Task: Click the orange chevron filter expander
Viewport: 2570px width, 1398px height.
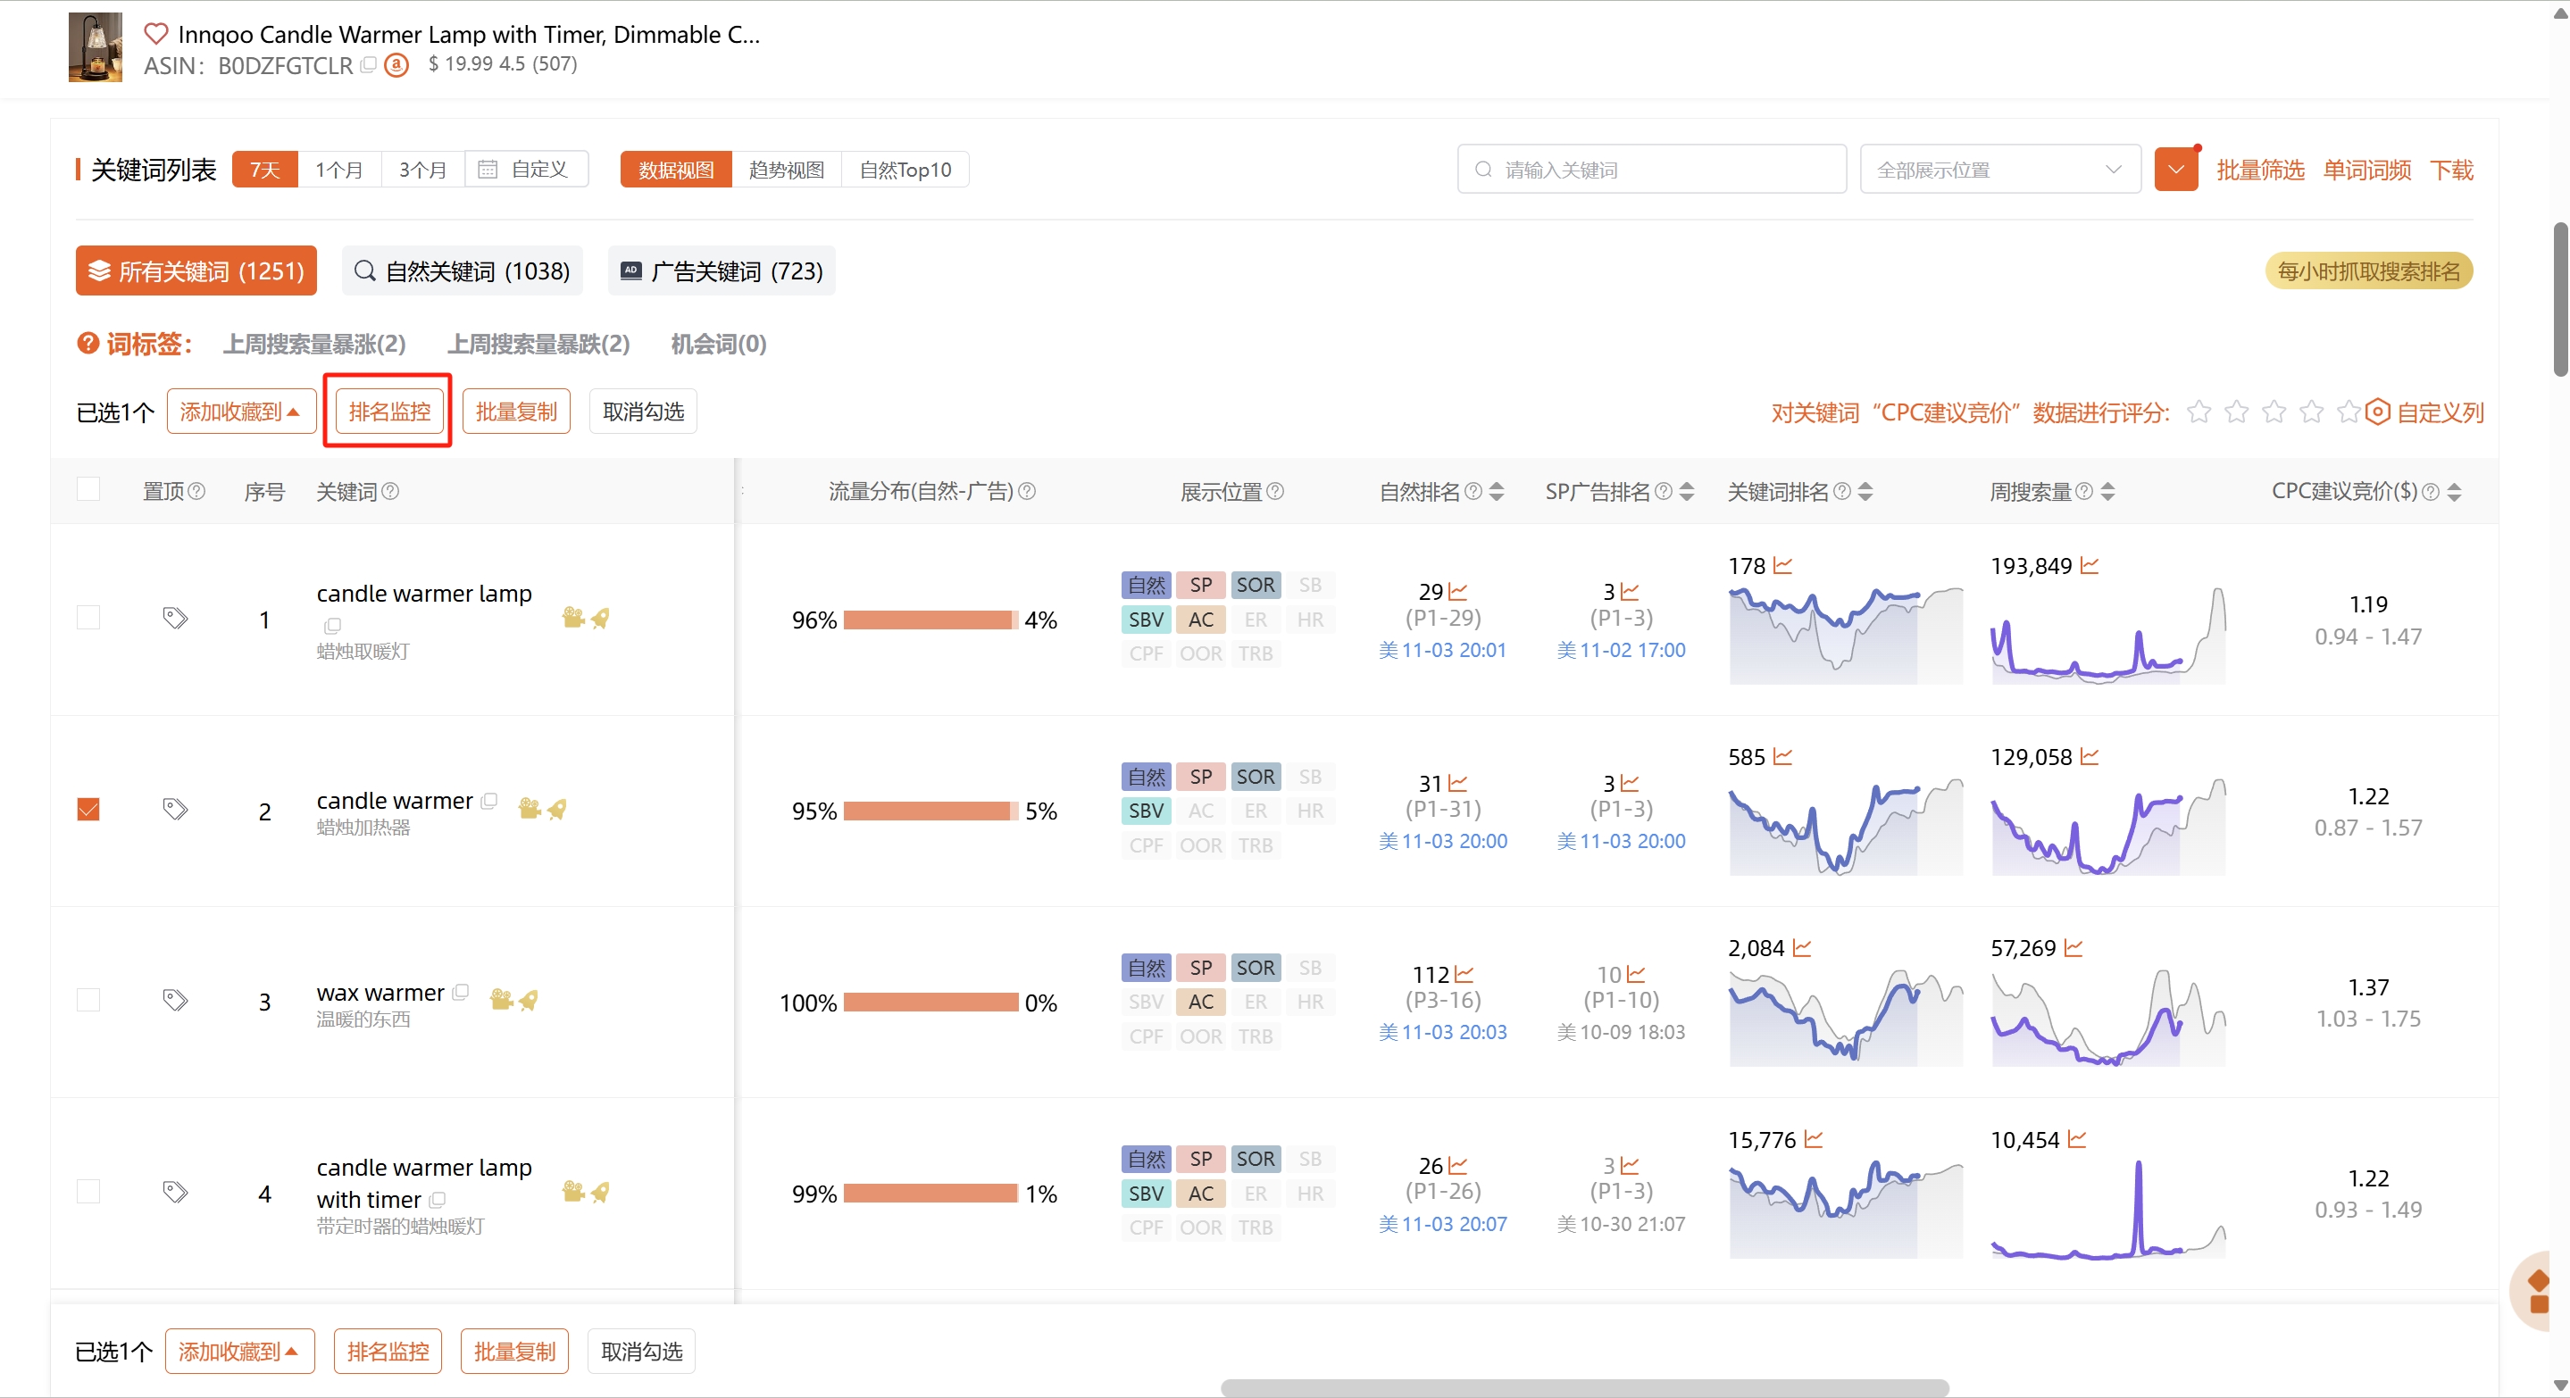Action: pos(2175,170)
